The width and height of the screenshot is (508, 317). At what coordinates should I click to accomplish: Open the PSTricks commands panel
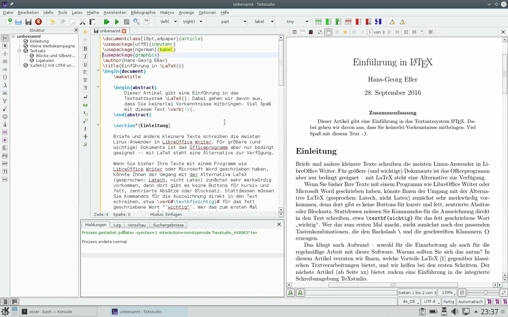tap(5, 156)
